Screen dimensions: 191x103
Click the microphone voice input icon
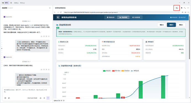[x=44, y=98]
